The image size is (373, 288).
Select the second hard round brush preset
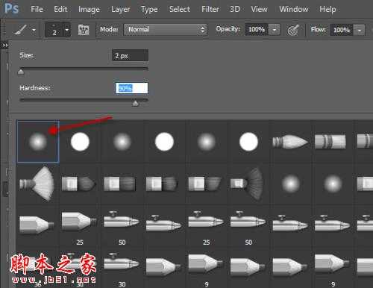pyautogui.click(x=164, y=142)
